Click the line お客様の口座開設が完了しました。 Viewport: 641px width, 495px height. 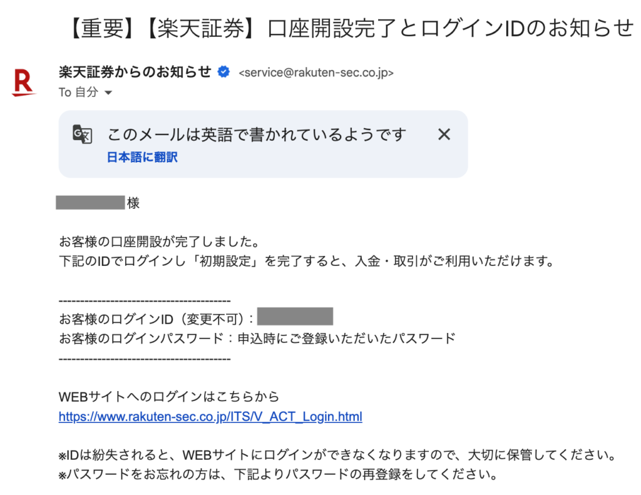[159, 242]
